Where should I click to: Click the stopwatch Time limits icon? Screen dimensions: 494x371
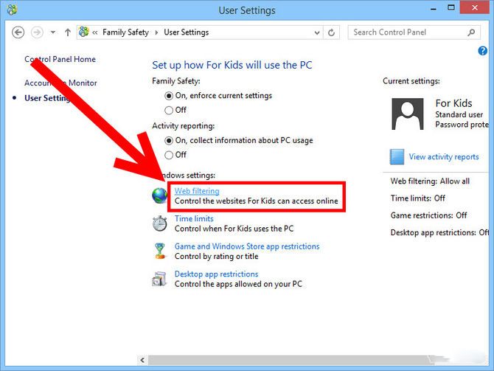pyautogui.click(x=160, y=223)
